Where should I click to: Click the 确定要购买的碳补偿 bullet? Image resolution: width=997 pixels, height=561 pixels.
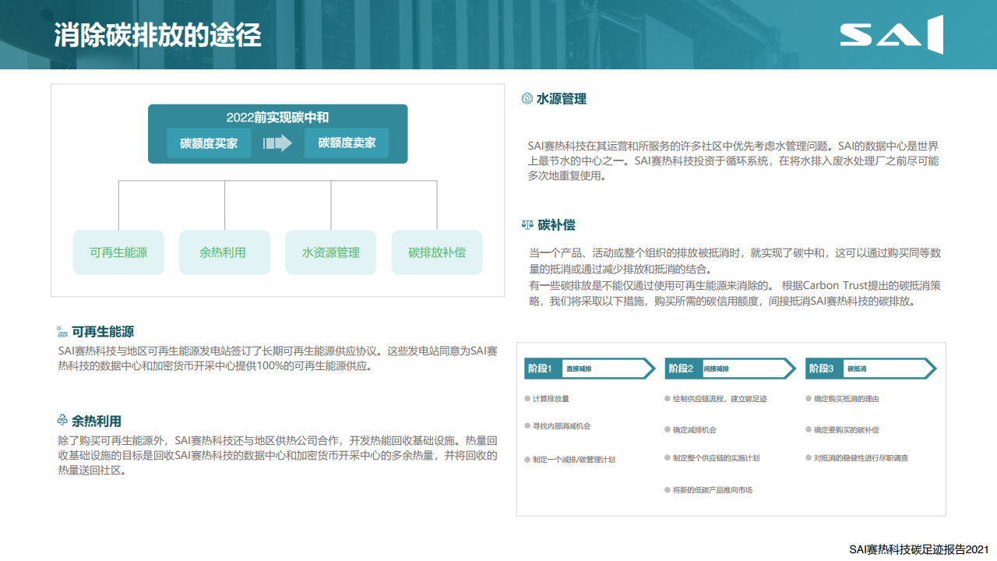(842, 429)
